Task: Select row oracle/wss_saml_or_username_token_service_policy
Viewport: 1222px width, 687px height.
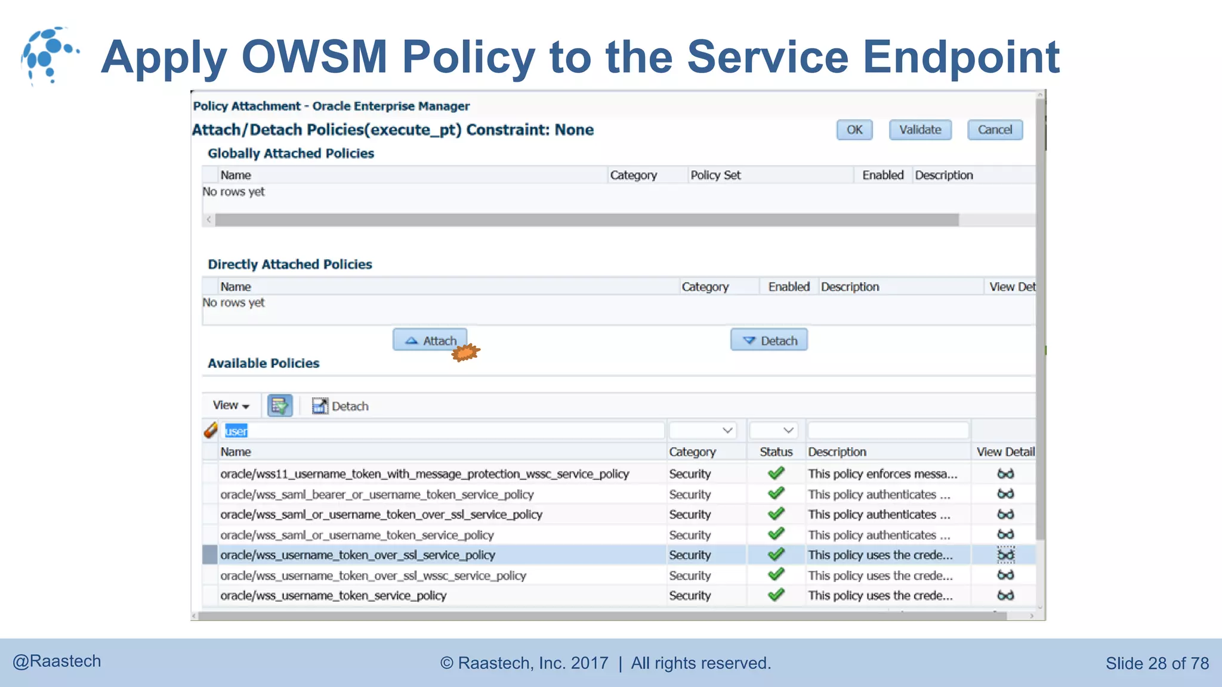Action: pos(619,534)
